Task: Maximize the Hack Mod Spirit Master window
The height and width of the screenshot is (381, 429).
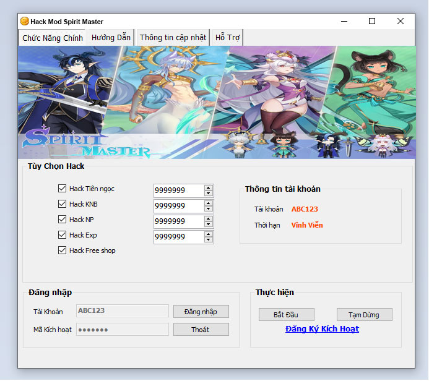Action: pyautogui.click(x=372, y=21)
